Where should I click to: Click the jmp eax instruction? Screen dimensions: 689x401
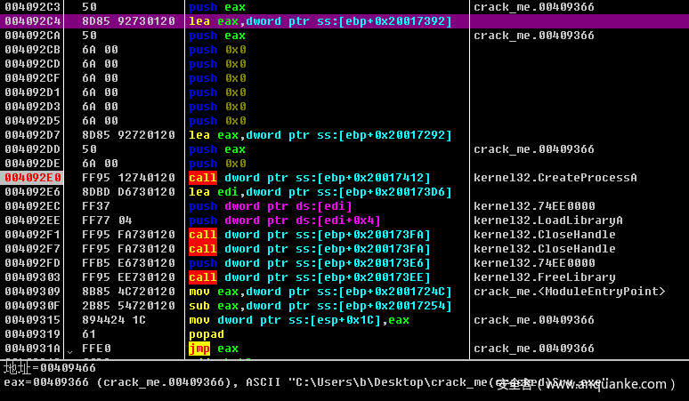[214, 349]
